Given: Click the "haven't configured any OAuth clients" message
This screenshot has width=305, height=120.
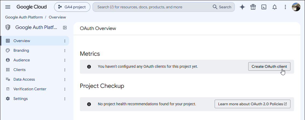Looking at the screenshot, I should click(x=148, y=66).
